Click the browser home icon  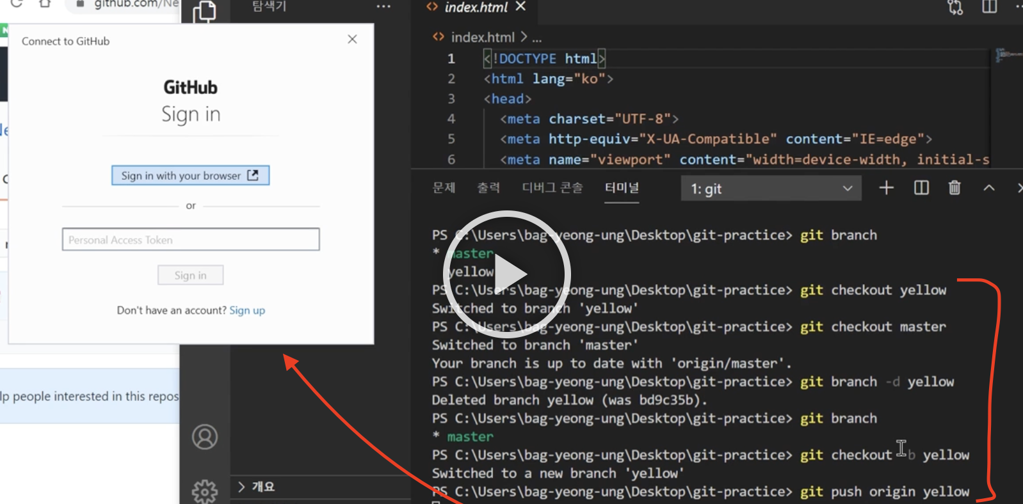coord(45,3)
